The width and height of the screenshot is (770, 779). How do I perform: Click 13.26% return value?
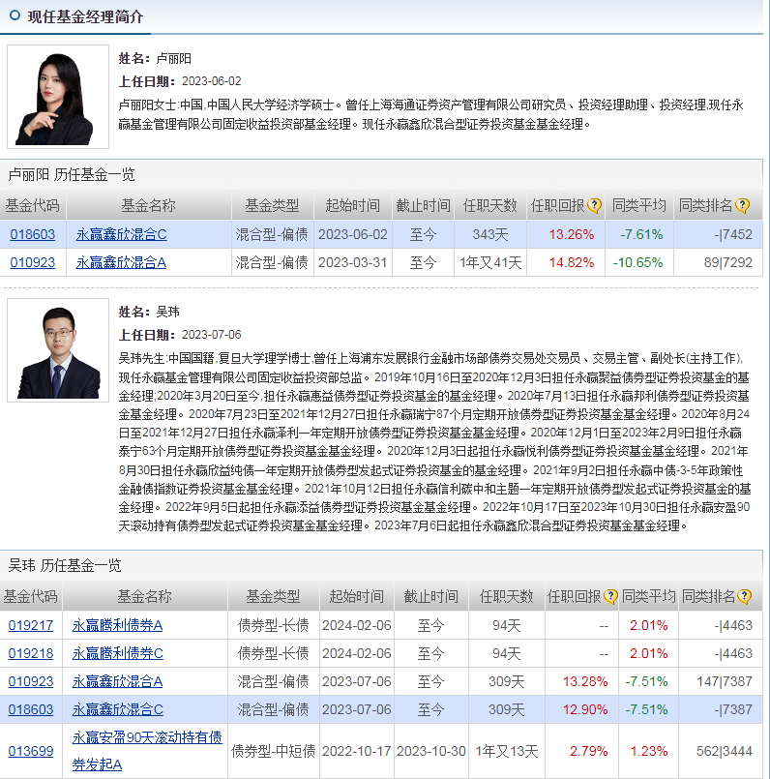point(572,234)
